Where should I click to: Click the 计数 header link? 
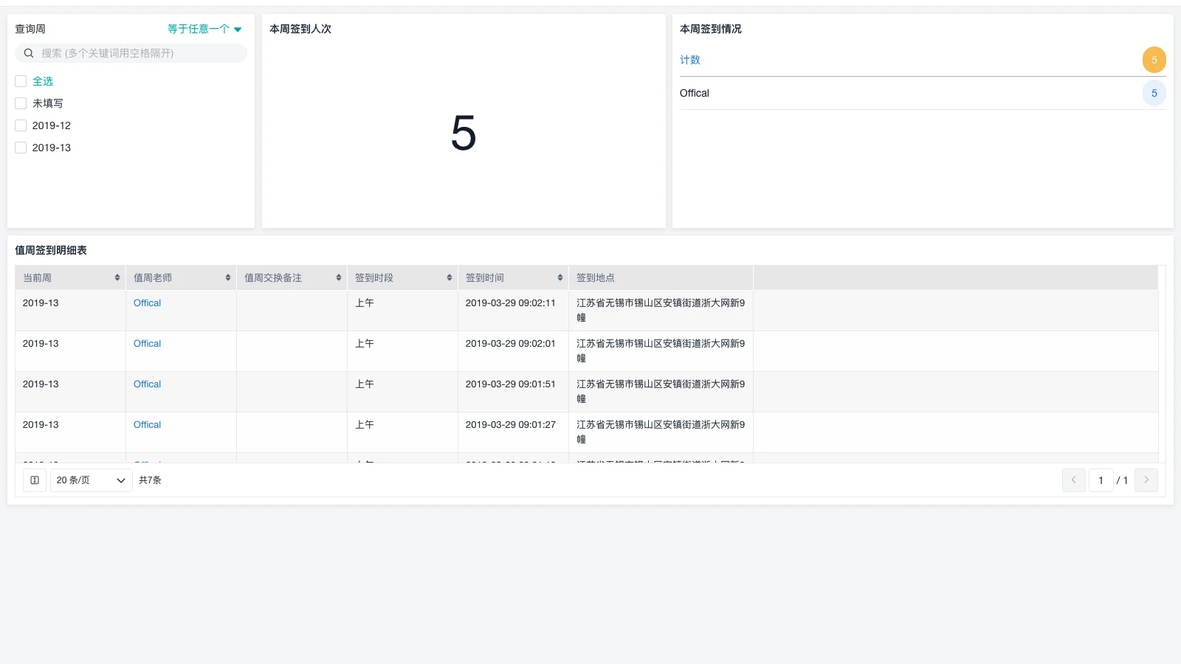(x=689, y=60)
